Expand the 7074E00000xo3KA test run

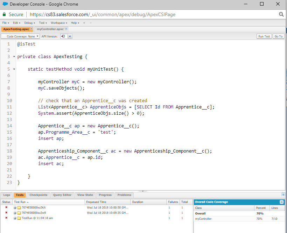[15, 207]
